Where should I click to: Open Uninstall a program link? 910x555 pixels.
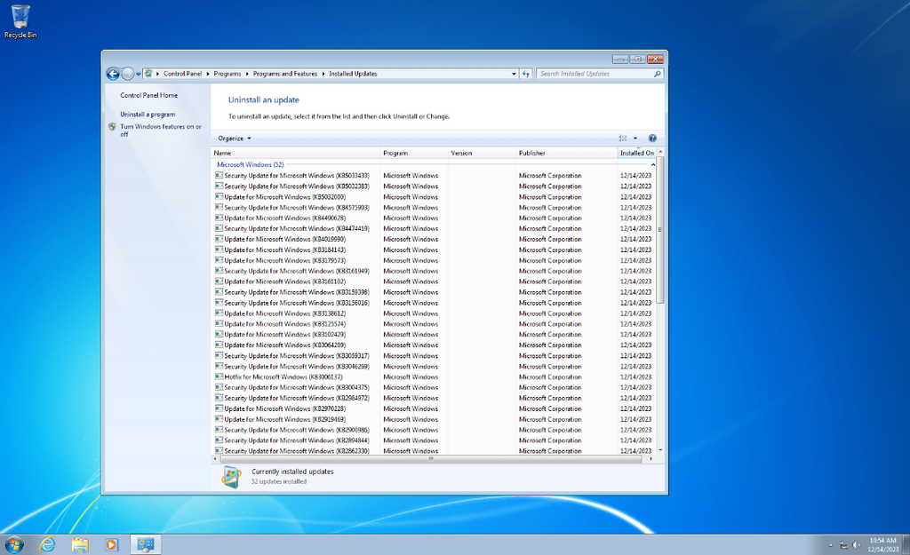coord(148,115)
